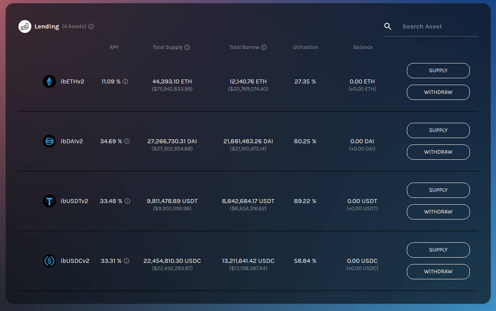The height and width of the screenshot is (311, 496).
Task: Click the 0.00 USDT balance
Action: pyautogui.click(x=362, y=201)
